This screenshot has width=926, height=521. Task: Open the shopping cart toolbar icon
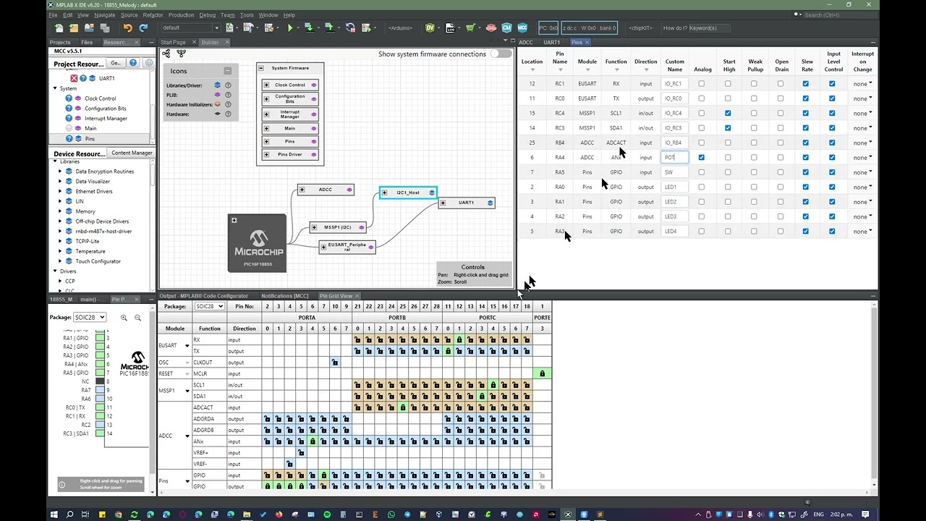pos(470,28)
